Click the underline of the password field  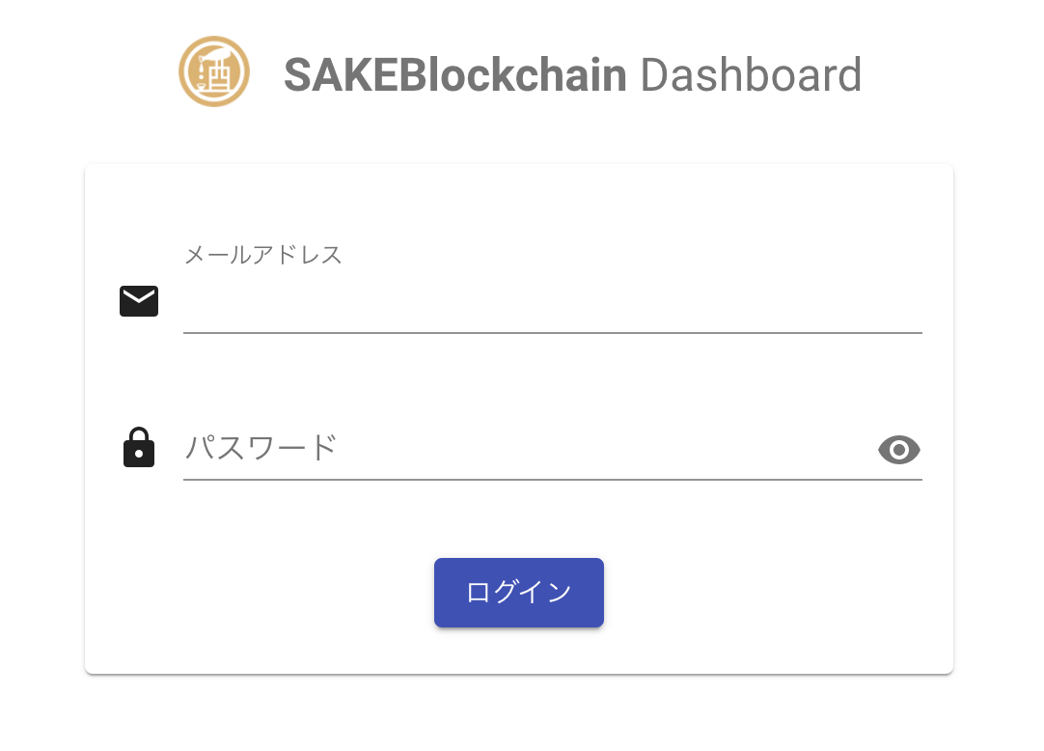552,479
